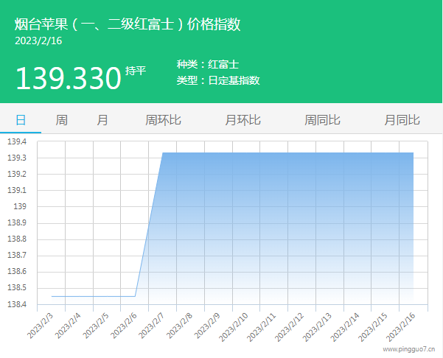The image size is (443, 358).
Task: Click the 2023/2/12 x-axis label
Action: [x=289, y=327]
